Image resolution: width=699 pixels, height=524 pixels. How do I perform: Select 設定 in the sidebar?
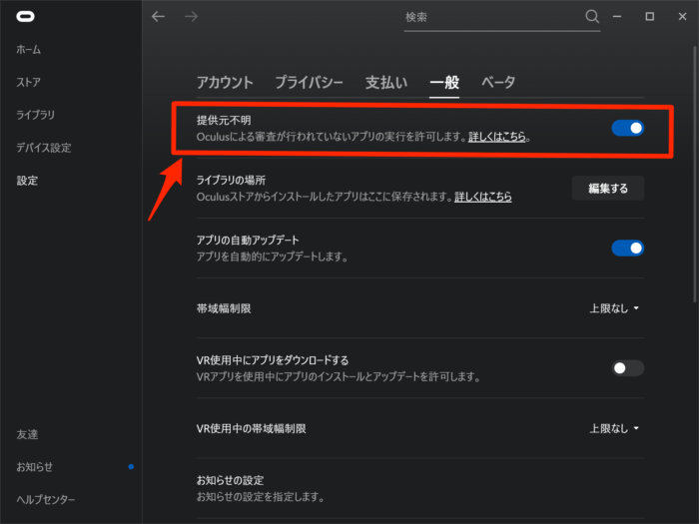tap(27, 181)
